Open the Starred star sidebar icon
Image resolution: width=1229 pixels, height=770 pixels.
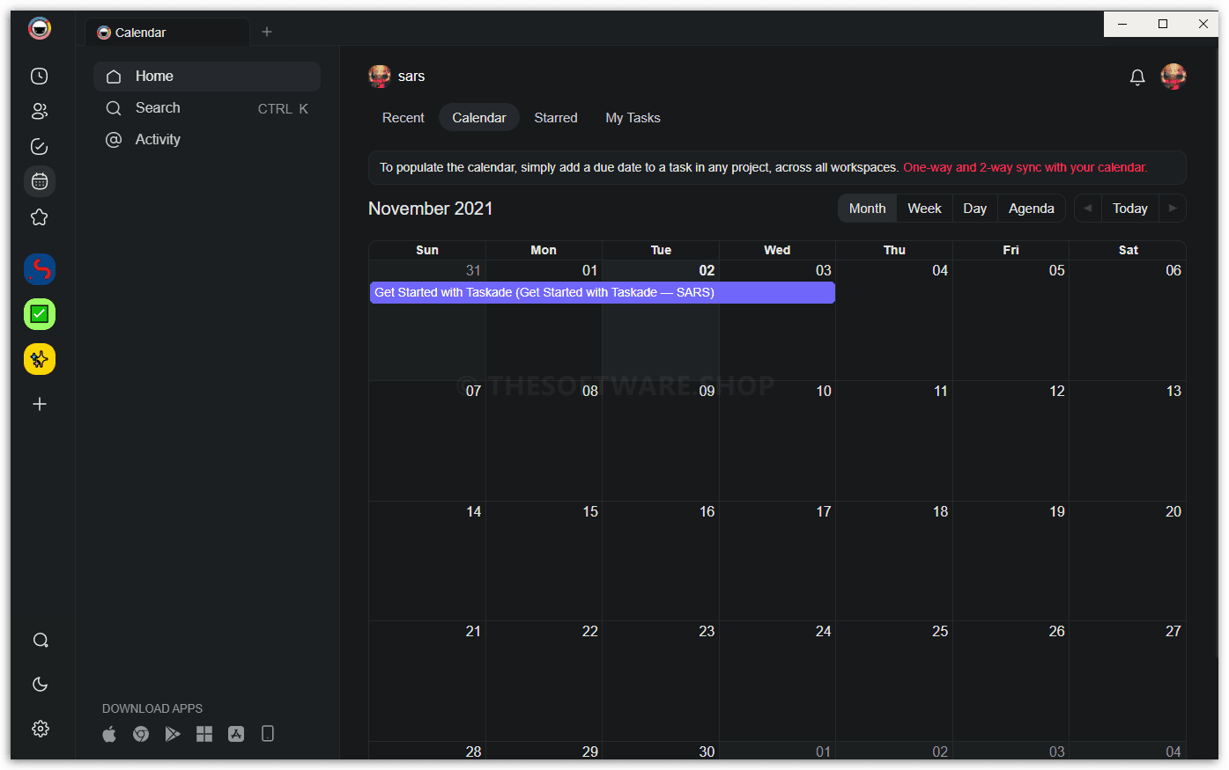pyautogui.click(x=40, y=217)
